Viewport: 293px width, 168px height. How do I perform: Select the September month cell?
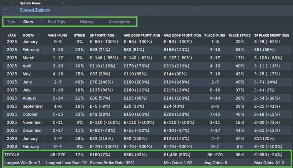[x=33, y=106]
